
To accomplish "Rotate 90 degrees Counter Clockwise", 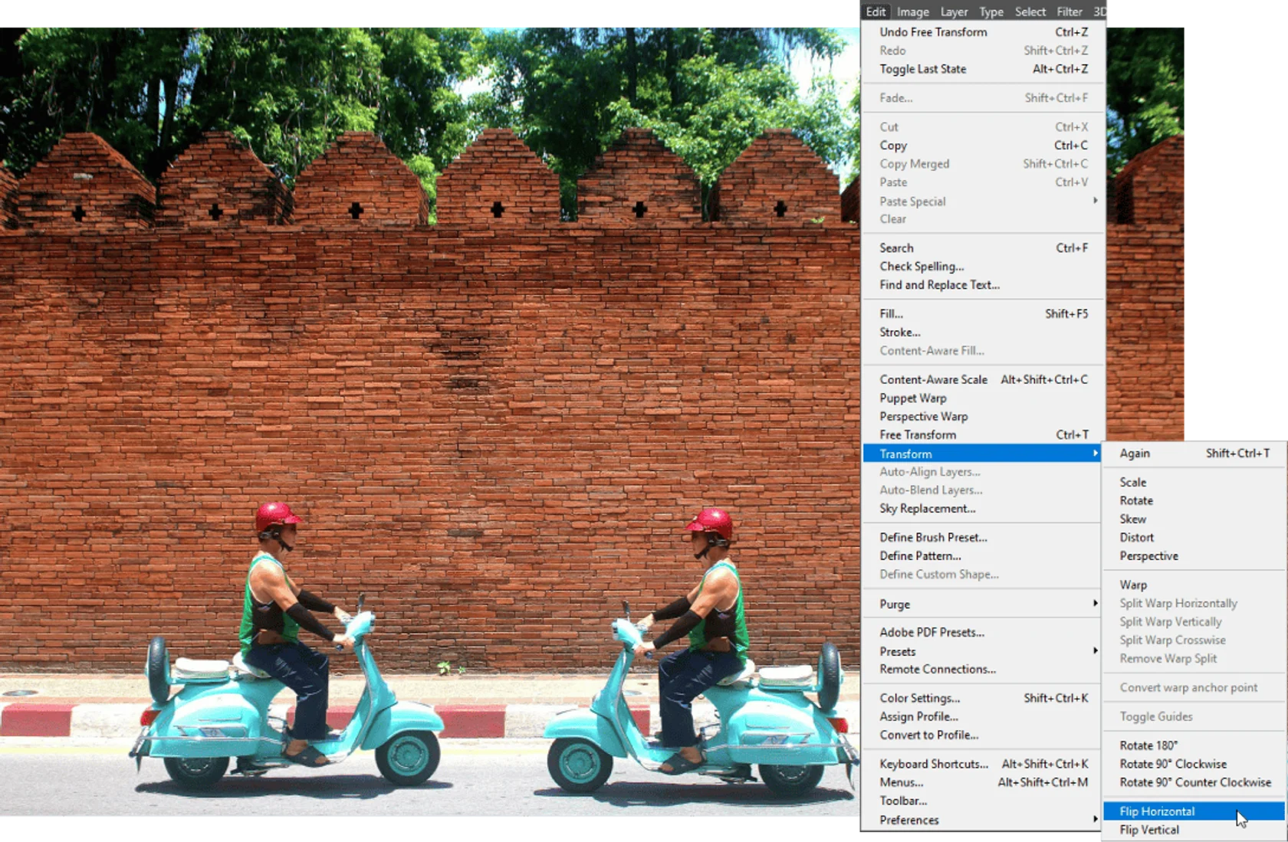I will pos(1194,782).
